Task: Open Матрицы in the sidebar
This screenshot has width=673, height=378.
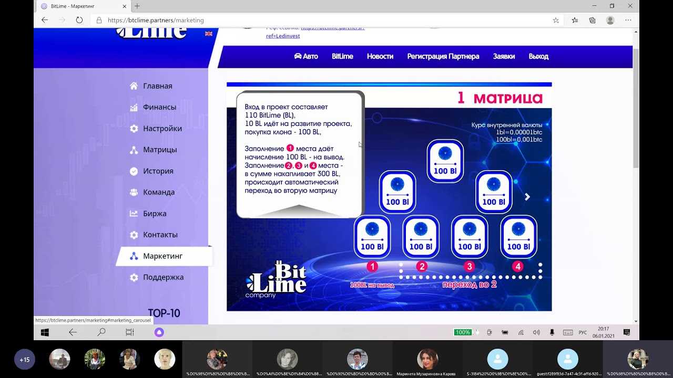Action: click(x=154, y=150)
